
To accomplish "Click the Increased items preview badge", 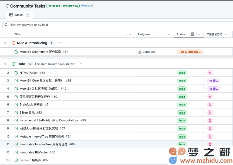I will click(x=63, y=6).
